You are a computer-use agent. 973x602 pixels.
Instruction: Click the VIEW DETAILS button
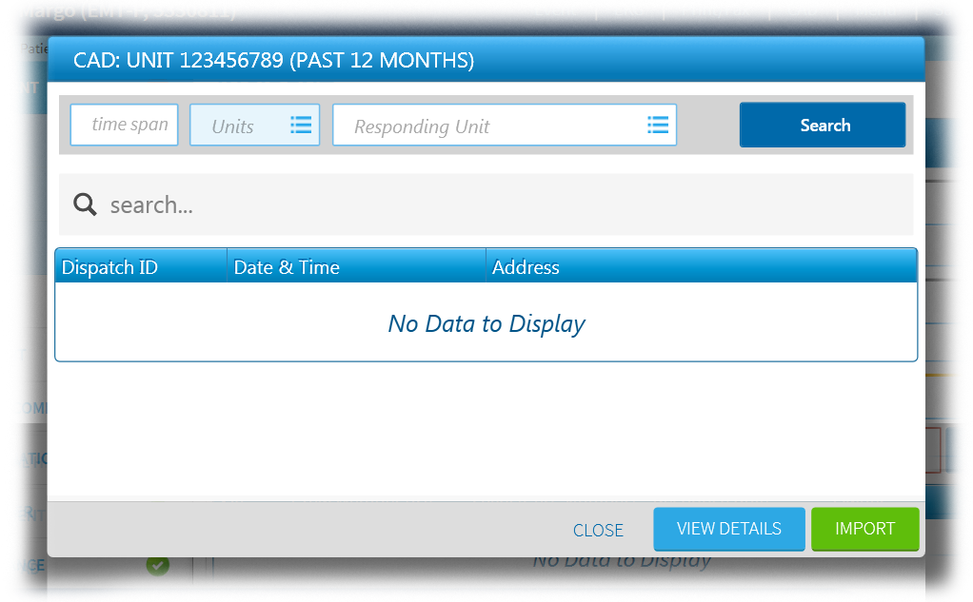click(x=729, y=529)
